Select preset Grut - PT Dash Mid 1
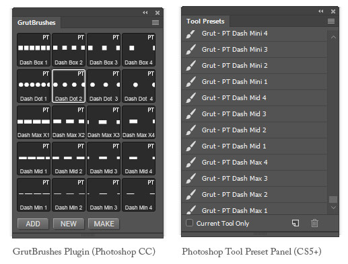This screenshot has width=348, height=264. [x=254, y=146]
